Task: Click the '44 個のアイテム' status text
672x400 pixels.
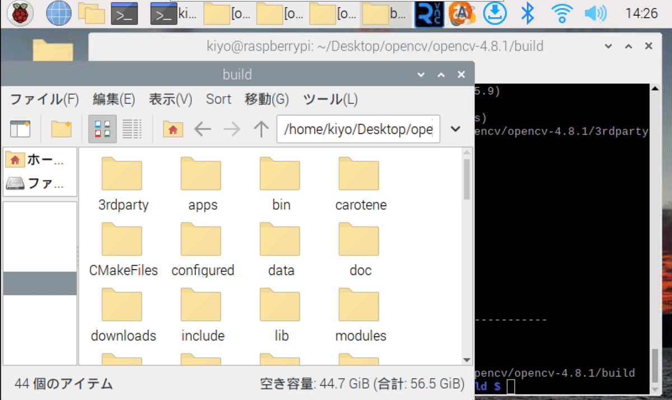Action: [64, 384]
